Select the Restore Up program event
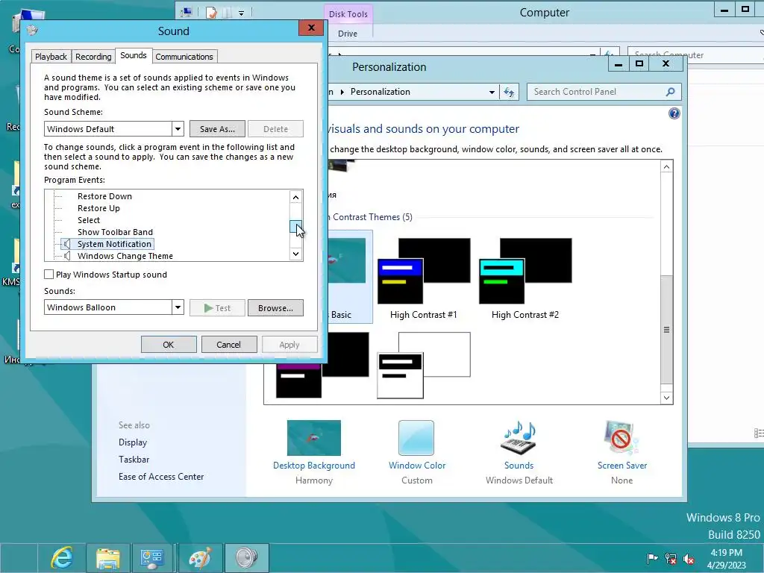Viewport: 764px width, 573px height. [x=98, y=208]
